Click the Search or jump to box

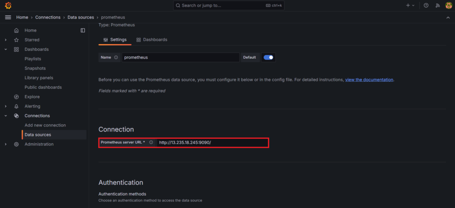229,5
